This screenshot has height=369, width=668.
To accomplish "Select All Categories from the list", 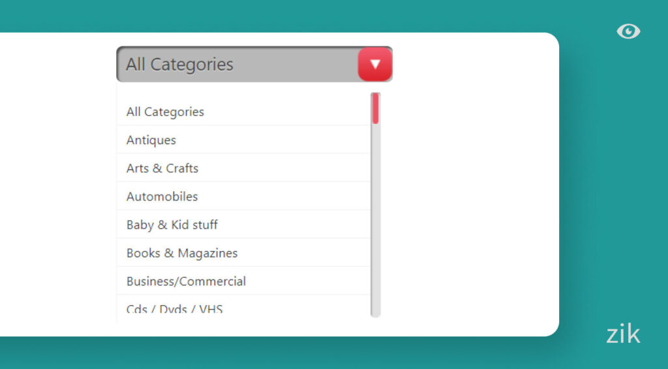I will tap(165, 111).
